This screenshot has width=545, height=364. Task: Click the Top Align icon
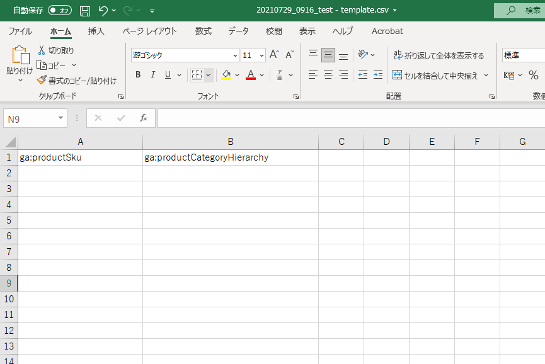313,55
